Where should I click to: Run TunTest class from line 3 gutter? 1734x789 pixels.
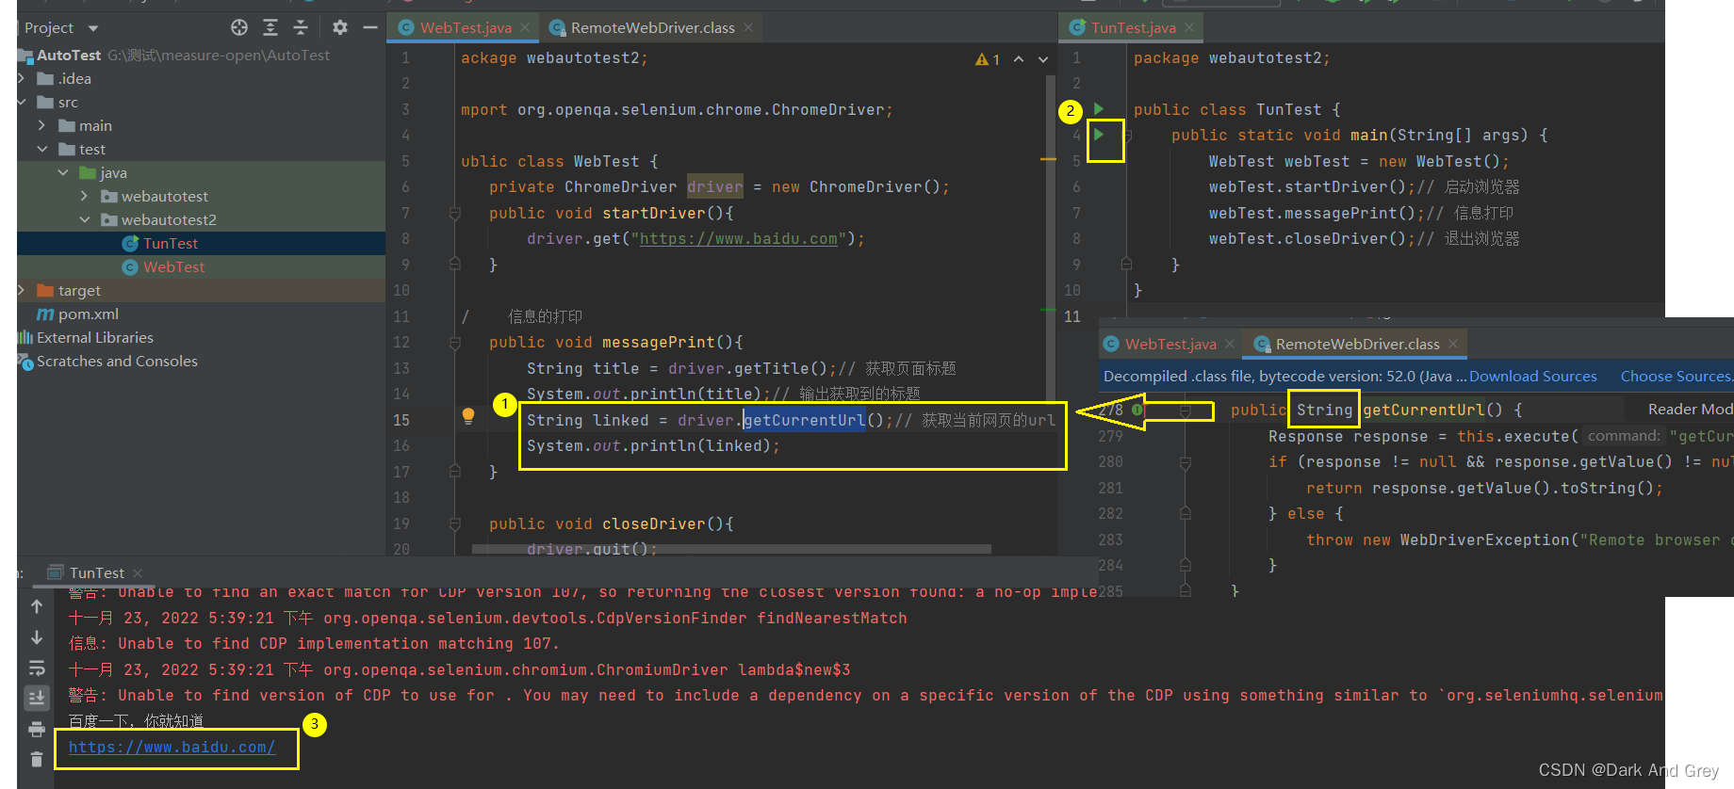(1099, 109)
